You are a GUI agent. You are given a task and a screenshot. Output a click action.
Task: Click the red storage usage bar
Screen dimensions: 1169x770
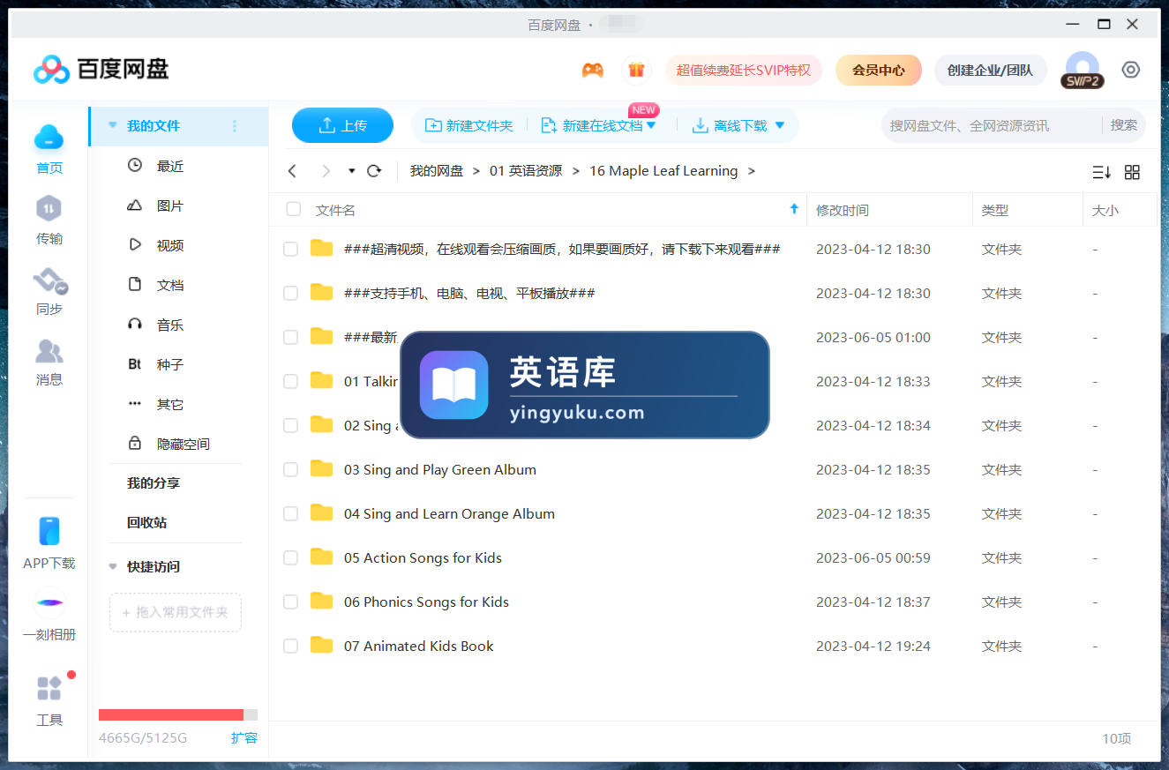coord(171,714)
